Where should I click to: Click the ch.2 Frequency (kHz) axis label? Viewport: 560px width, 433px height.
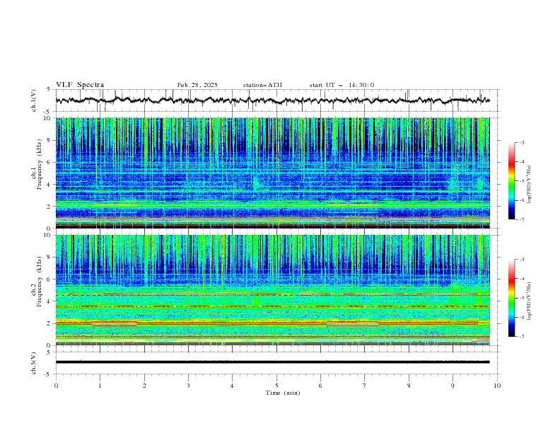pos(36,282)
